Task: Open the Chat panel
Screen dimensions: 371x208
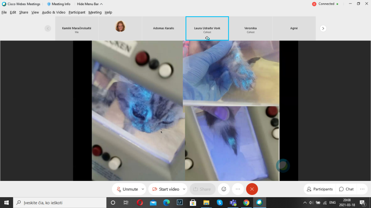Action: coord(346,189)
